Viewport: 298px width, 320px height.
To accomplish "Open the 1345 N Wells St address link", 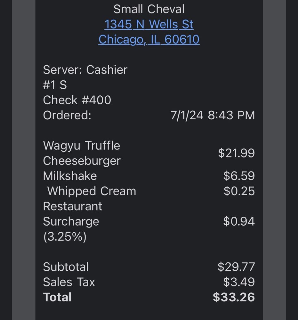I will pos(149,24).
